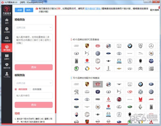Select Volkswagen logo in EPC brand list
Image resolution: width=161 pixels, height=126 pixels.
[98, 53]
